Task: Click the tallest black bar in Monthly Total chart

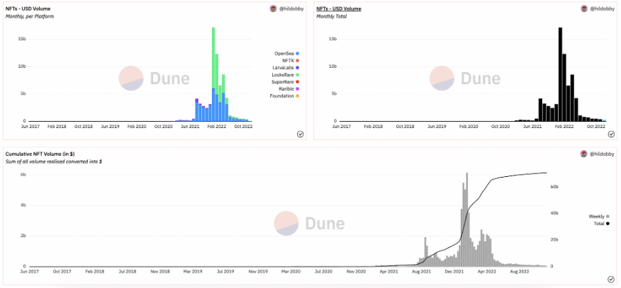Action: 560,74
